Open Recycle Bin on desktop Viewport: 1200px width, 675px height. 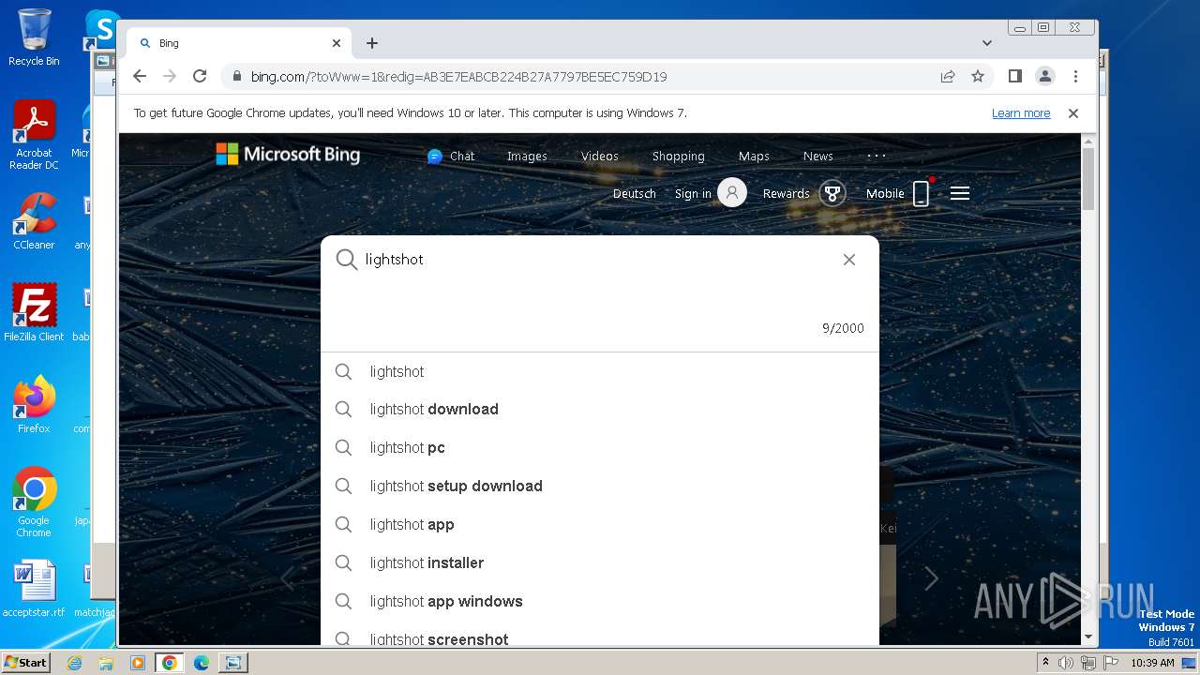[34, 37]
